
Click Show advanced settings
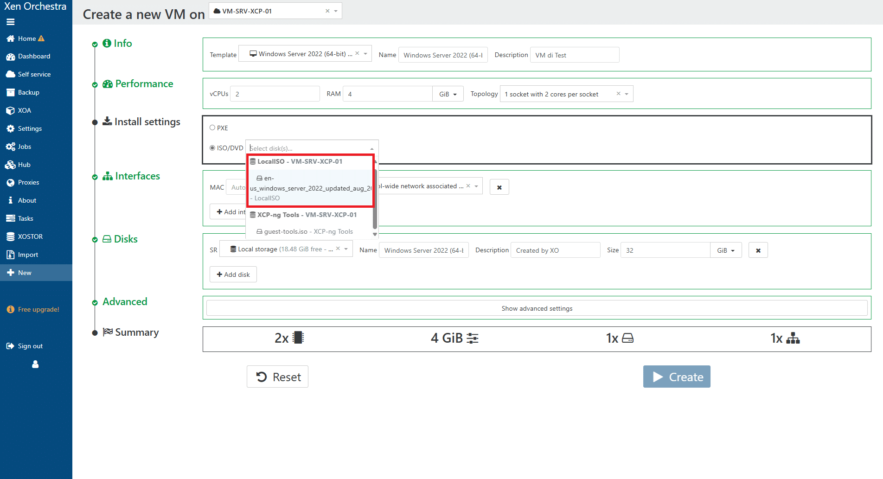coord(537,308)
